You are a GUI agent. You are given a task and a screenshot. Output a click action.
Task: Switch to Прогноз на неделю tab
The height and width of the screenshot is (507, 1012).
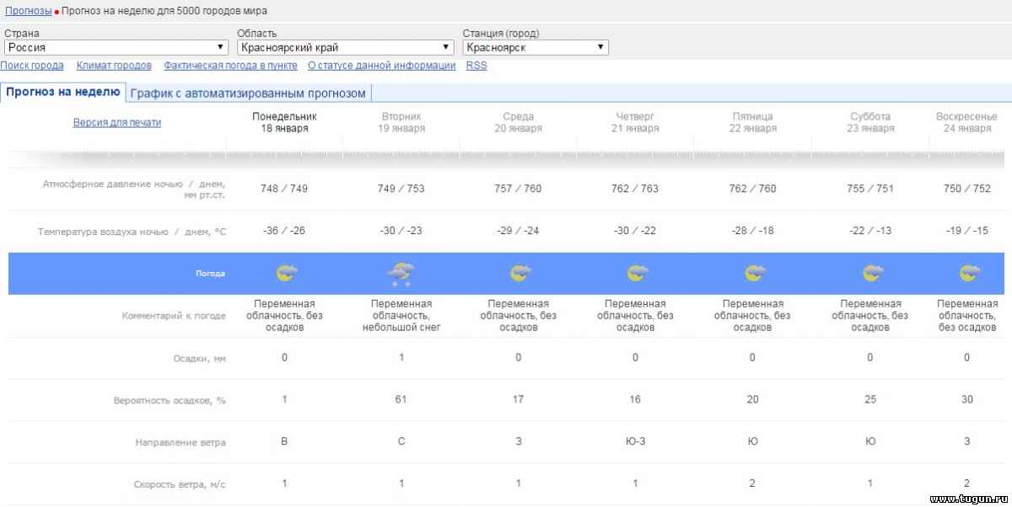point(63,92)
